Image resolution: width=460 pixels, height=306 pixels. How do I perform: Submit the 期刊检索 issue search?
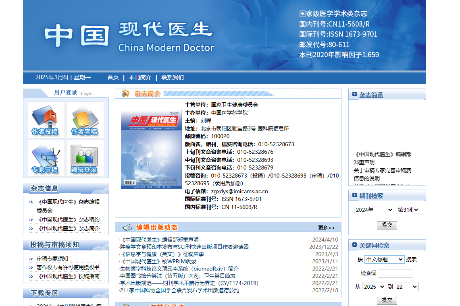pos(387,225)
